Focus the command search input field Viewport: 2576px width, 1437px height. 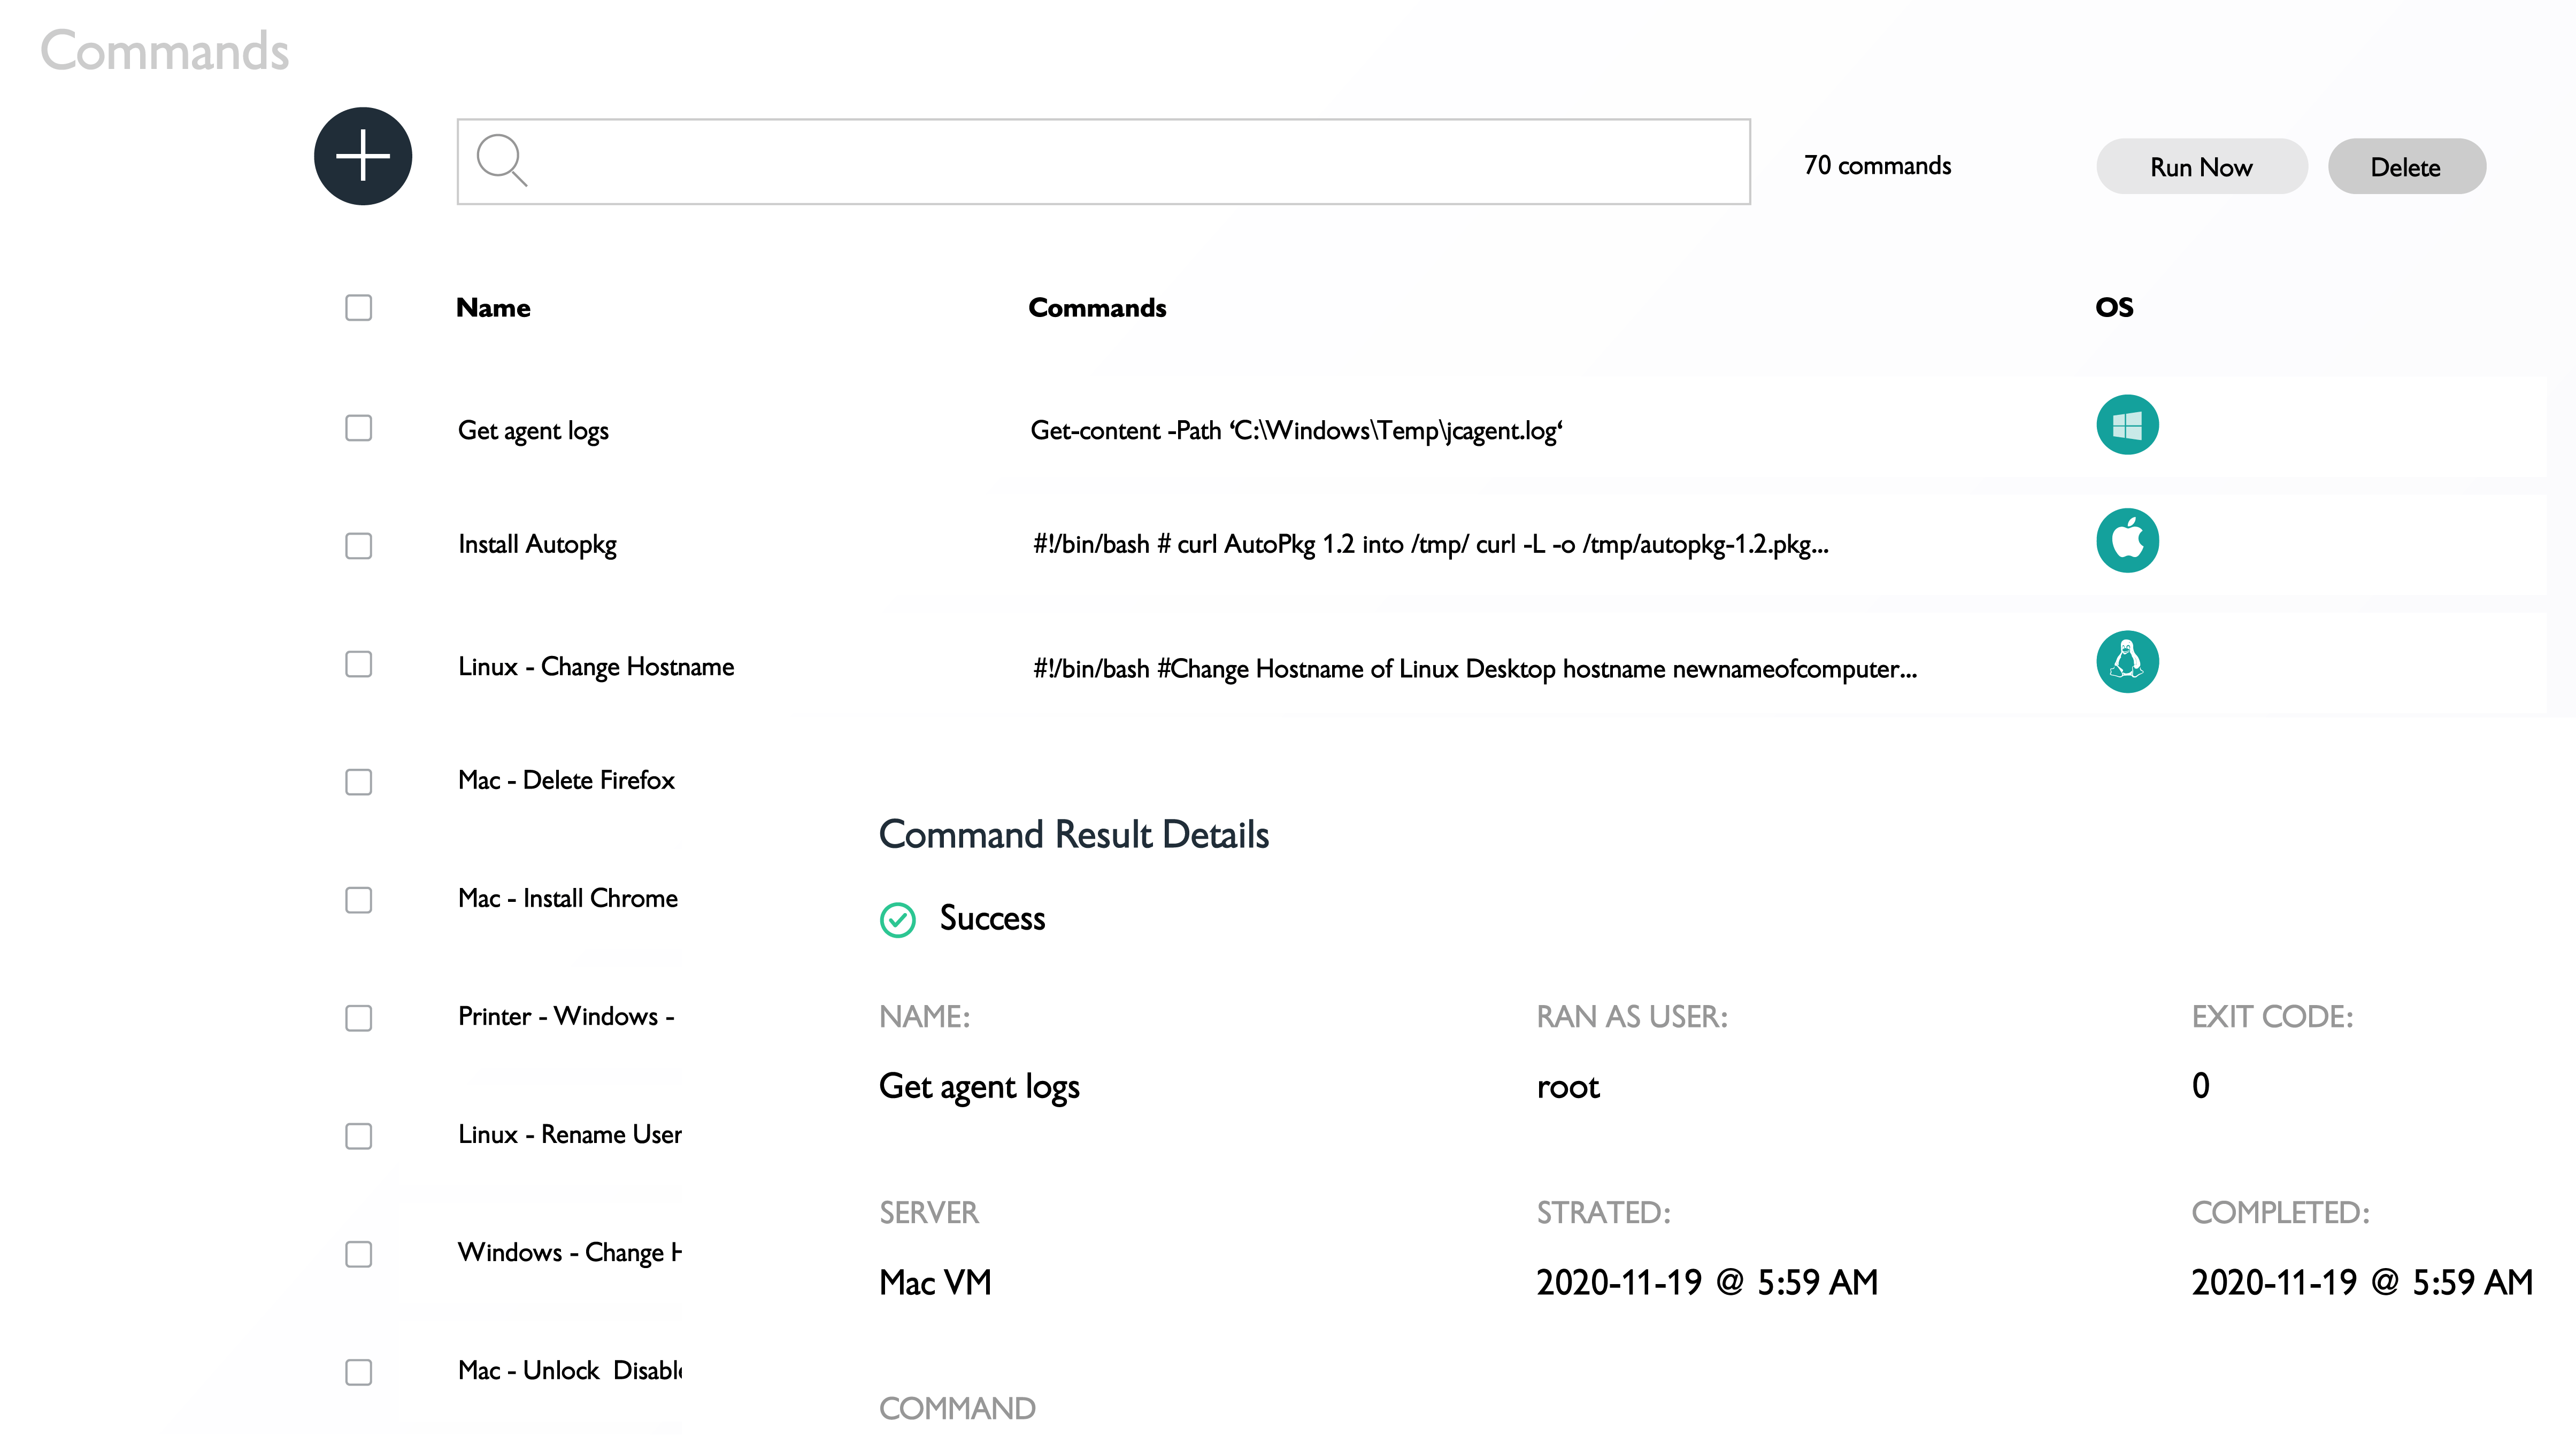(1130, 162)
